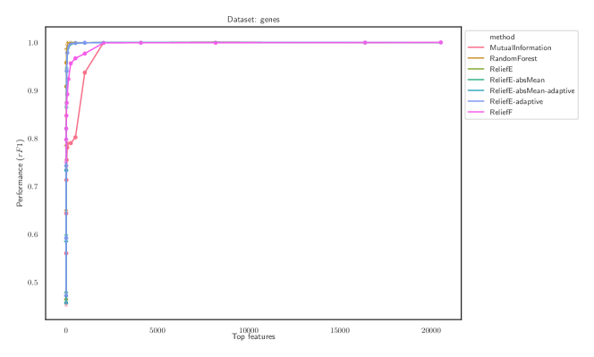Click the ReliefE-adaptive blue line swatch
Screen dimensions: 594x357
pyautogui.click(x=476, y=102)
